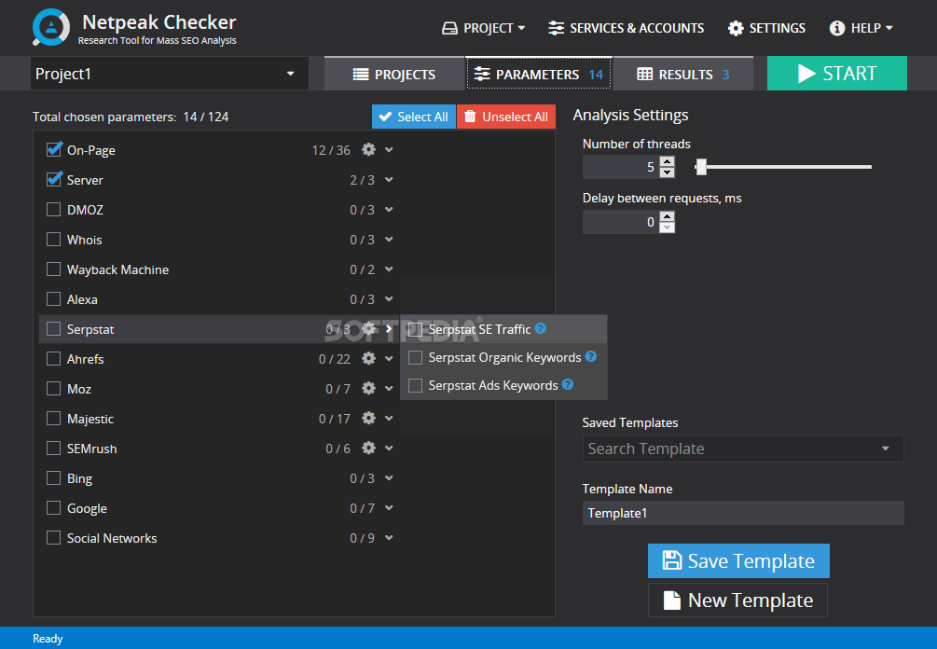Expand the Wayback Machine chevron

[389, 269]
